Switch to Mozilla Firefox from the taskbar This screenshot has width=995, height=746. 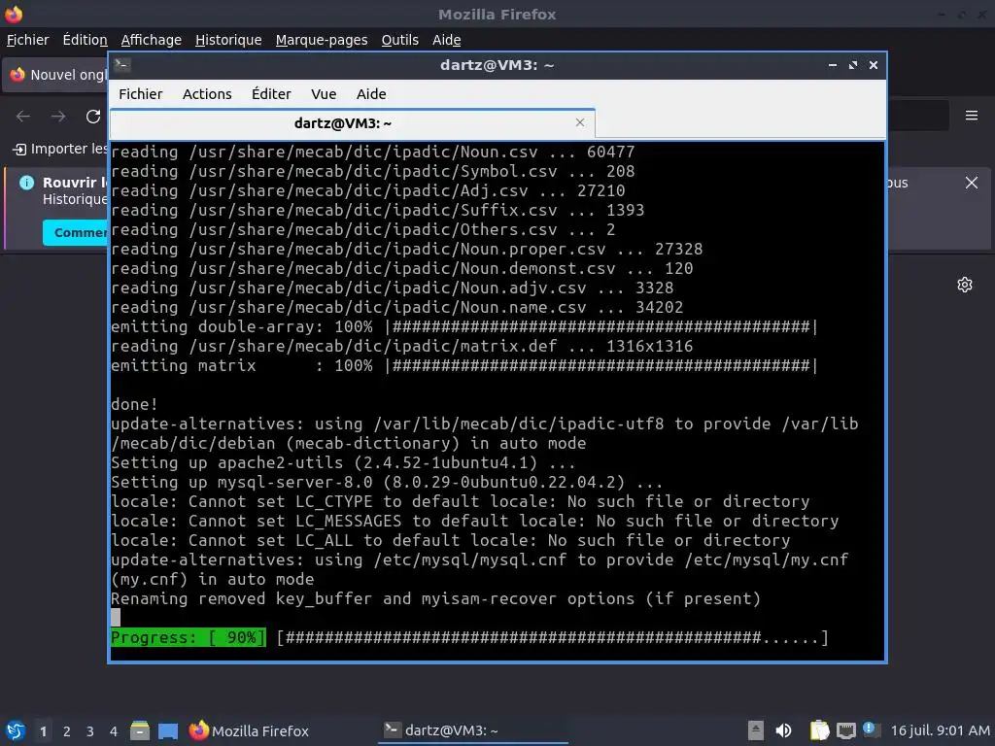tap(250, 730)
